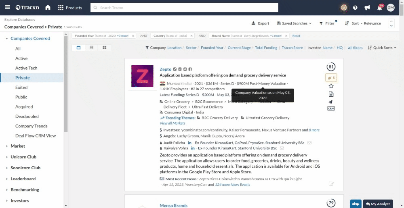This screenshot has height=208, width=404.
Task: Open the Saved Searches dropdown
Action: pos(294,23)
